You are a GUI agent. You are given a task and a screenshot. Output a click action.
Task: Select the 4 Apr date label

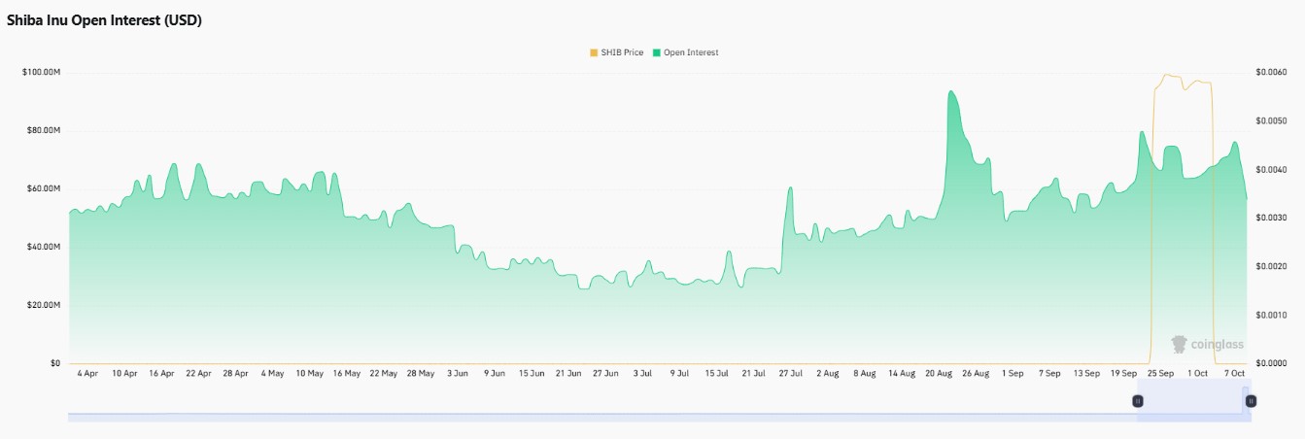tap(86, 373)
